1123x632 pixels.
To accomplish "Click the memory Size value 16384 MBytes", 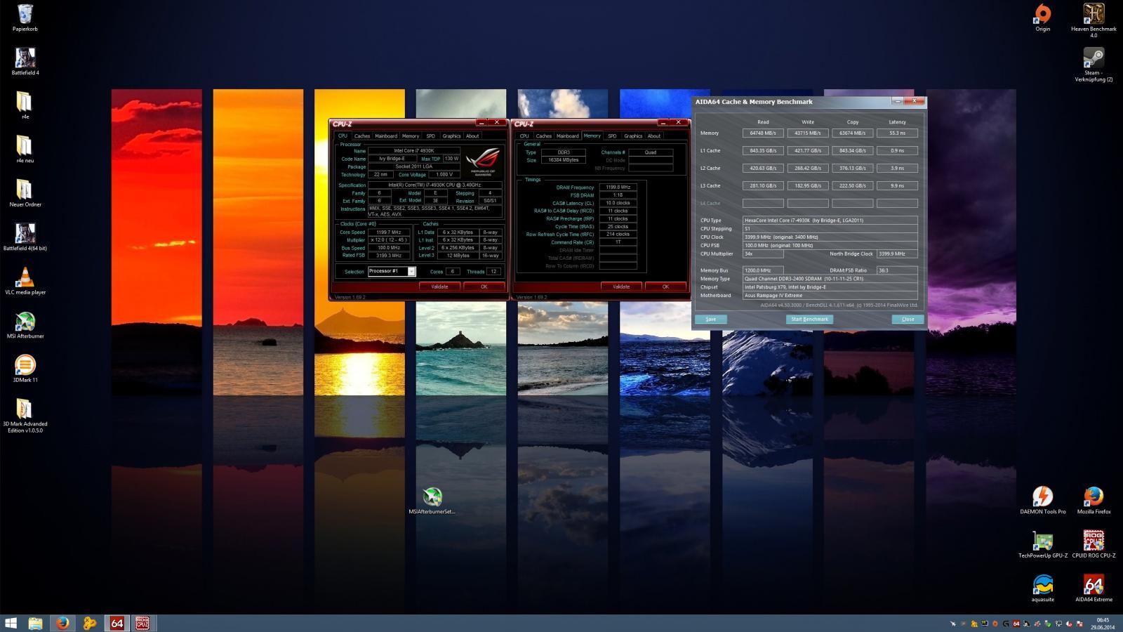I will (563, 160).
